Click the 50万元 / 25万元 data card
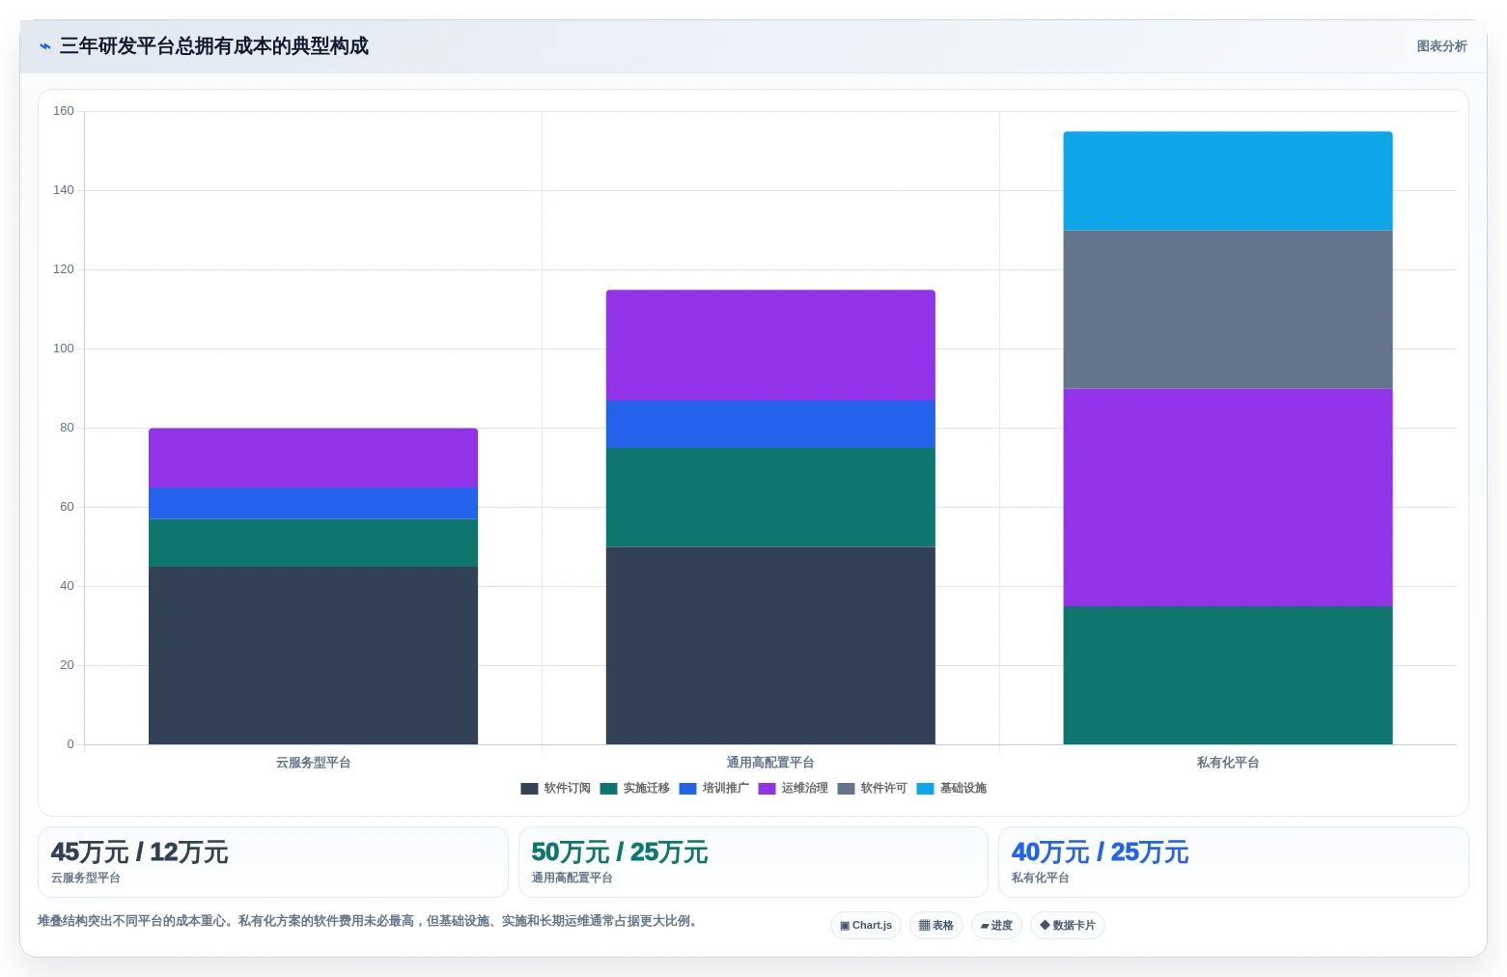Screen dimensions: 1507x977 coord(753,862)
